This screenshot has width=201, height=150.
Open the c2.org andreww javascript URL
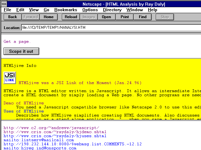51,128
